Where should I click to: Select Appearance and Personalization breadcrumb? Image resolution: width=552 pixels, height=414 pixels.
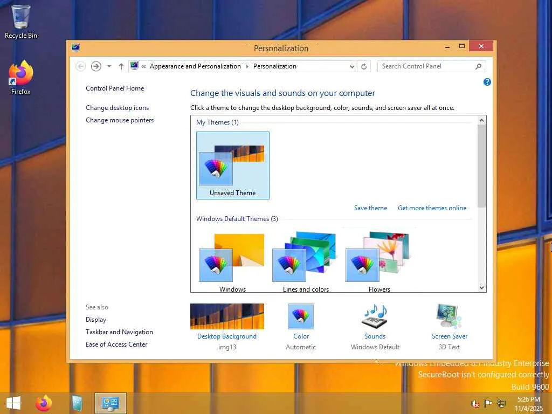pyautogui.click(x=195, y=66)
